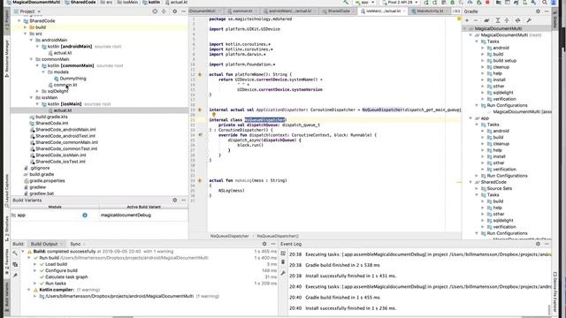Expand build setup task group in Gradle panel
Viewport: 566px width, 318px height.
pos(483,61)
